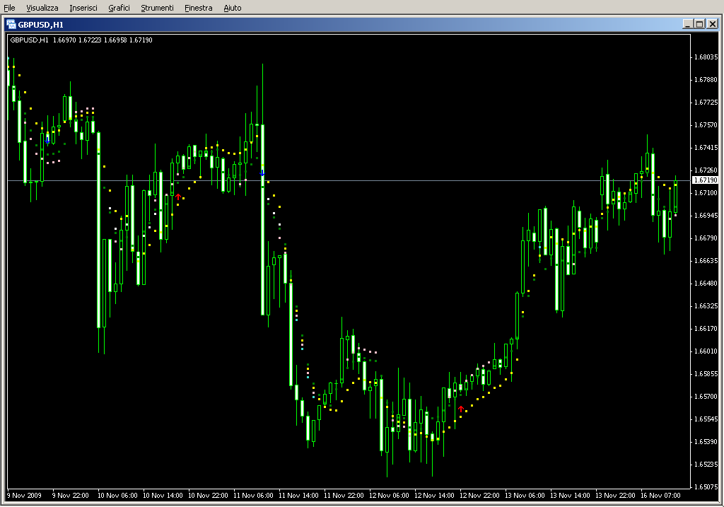Click the current price label 1.67190

pos(705,181)
